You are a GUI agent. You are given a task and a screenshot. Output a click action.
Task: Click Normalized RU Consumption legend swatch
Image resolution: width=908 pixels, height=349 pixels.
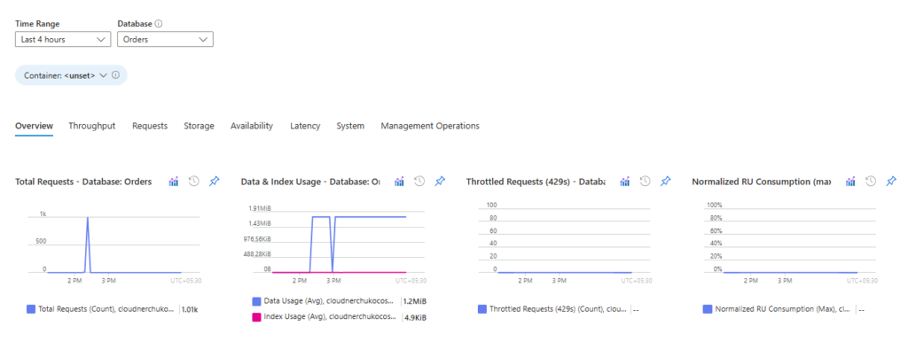coord(708,309)
